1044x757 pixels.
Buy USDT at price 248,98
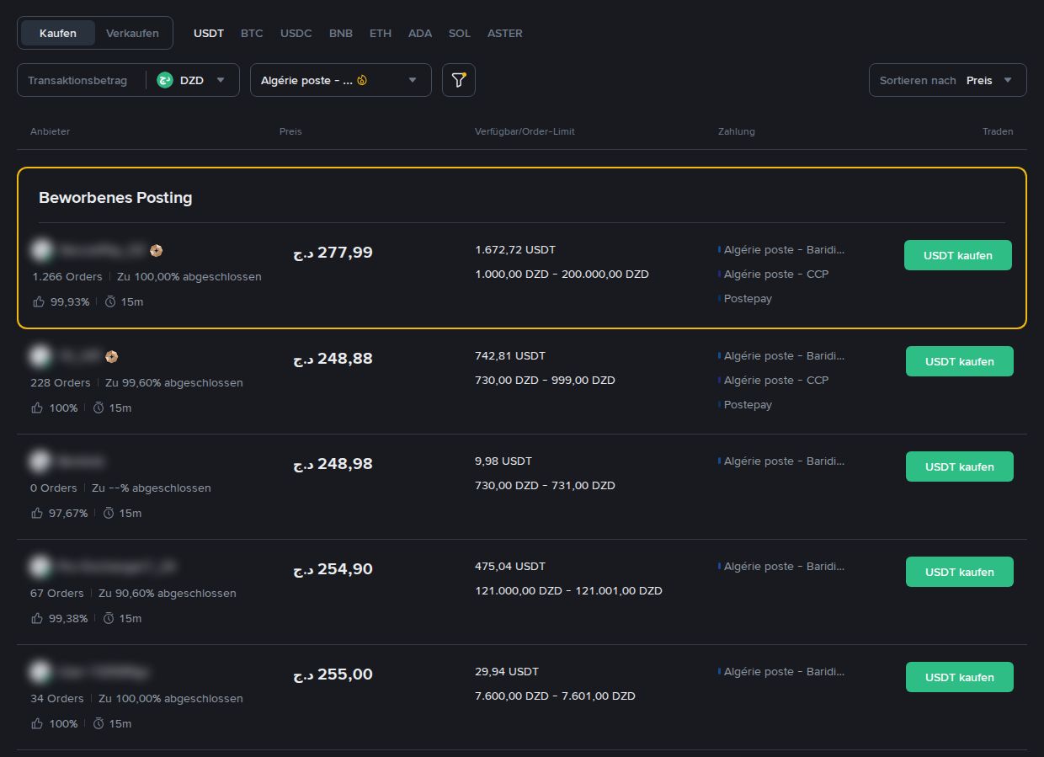pos(960,466)
